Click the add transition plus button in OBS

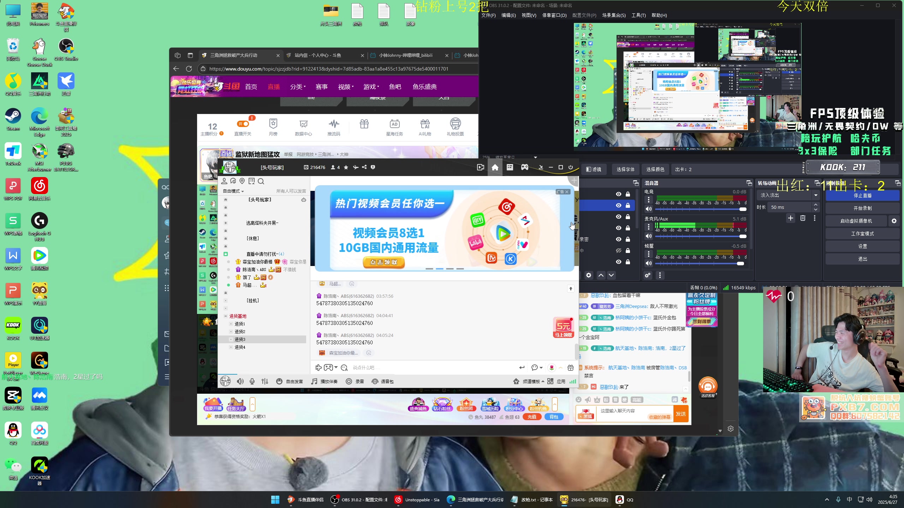tap(791, 218)
